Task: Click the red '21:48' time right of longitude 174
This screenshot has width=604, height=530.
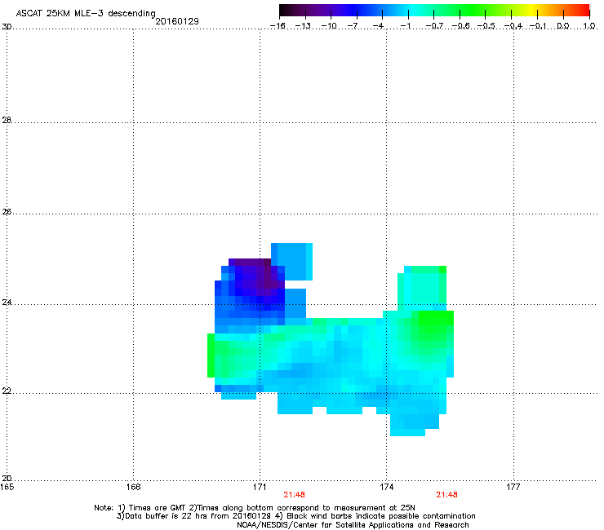Action: click(x=446, y=495)
